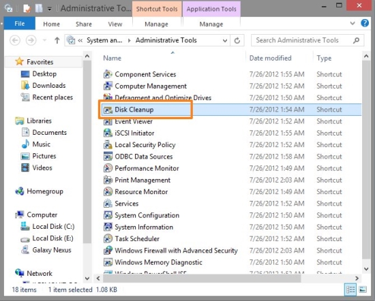
Task: Select the Print Management icon
Action: point(108,180)
